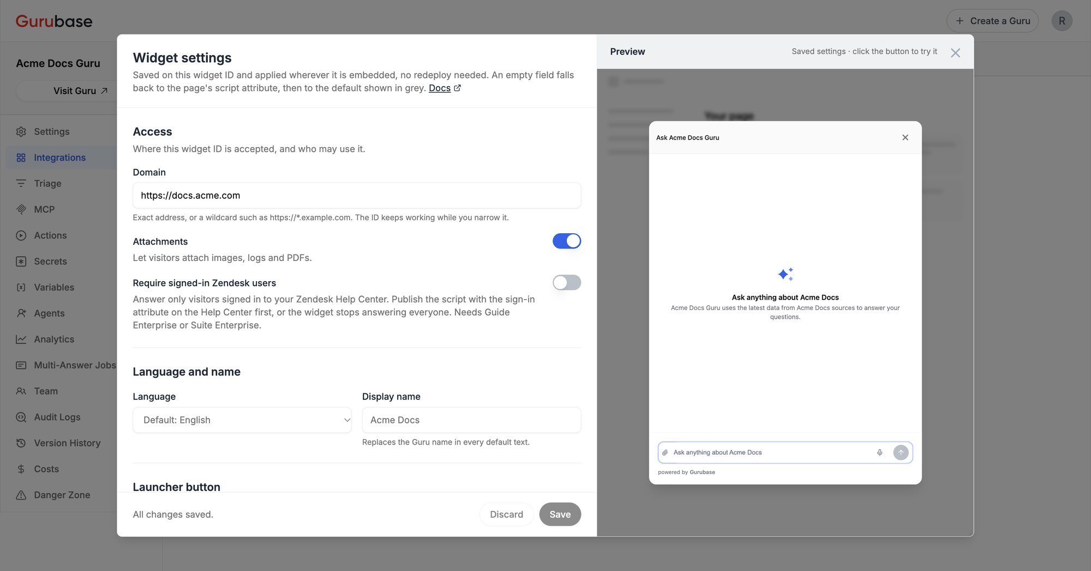
Task: Disable the Attachments toggle
Action: coord(567,241)
